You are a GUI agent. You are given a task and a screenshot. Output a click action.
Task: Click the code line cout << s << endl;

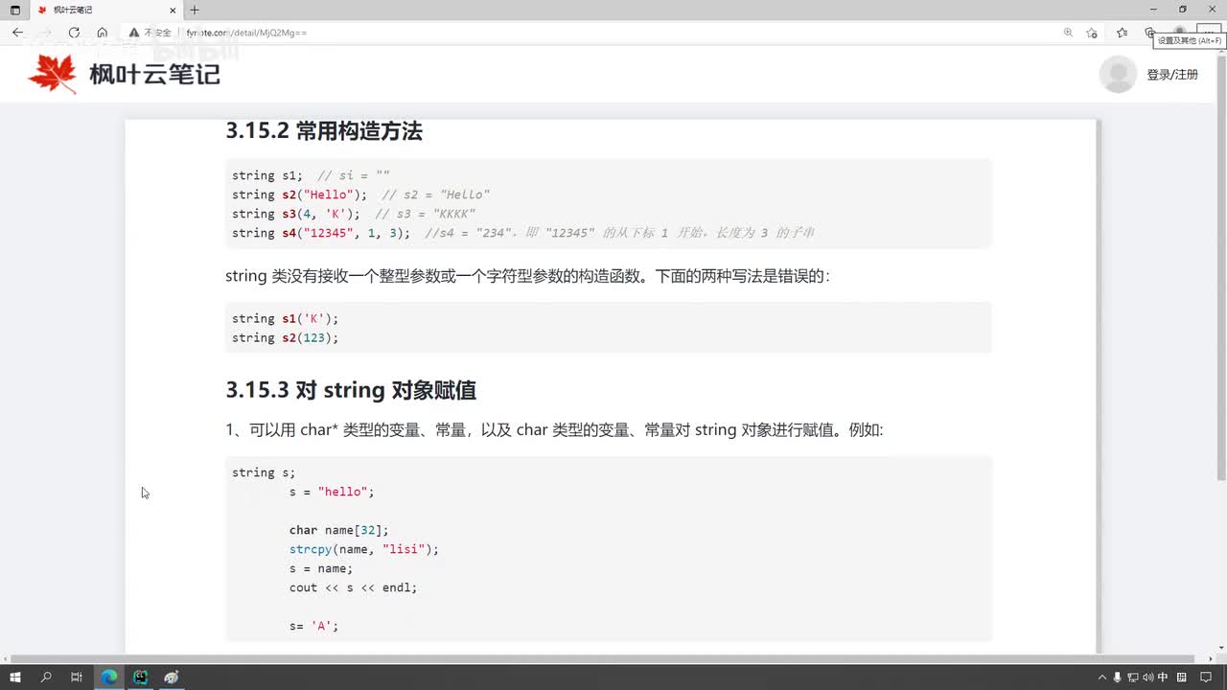pos(354,587)
